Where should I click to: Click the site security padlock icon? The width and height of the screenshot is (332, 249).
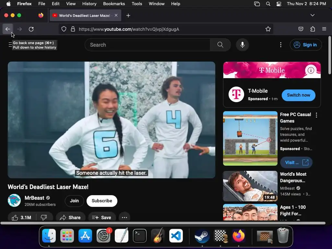click(73, 29)
